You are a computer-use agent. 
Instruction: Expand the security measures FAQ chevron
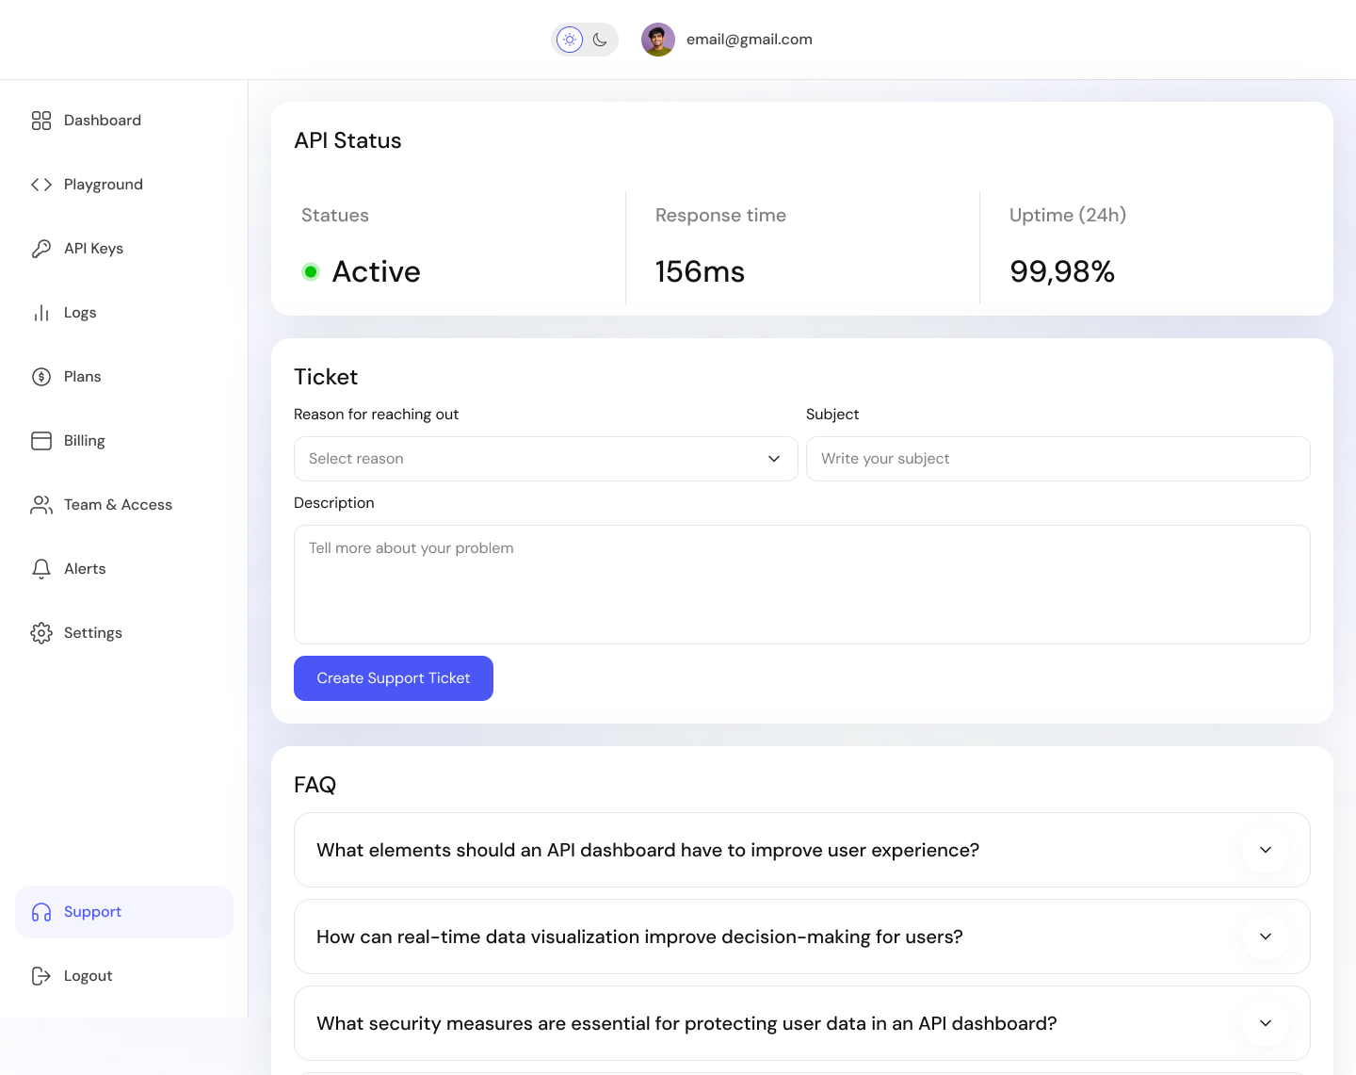click(x=1265, y=1023)
